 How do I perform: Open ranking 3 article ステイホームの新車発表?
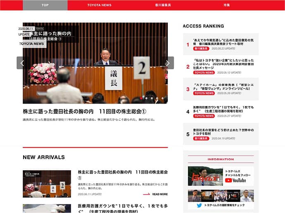(223, 87)
